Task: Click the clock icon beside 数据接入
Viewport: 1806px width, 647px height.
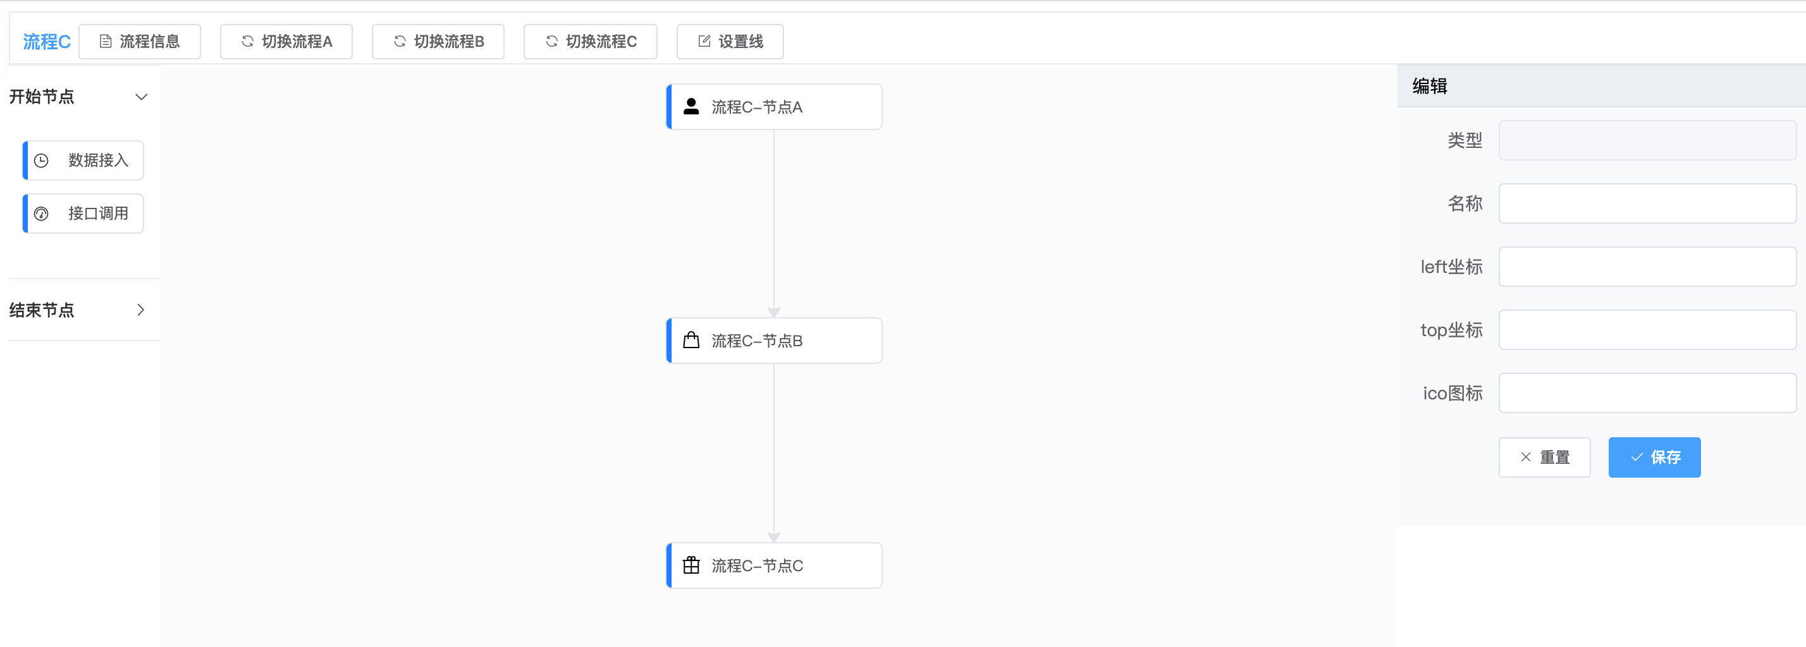Action: tap(42, 160)
